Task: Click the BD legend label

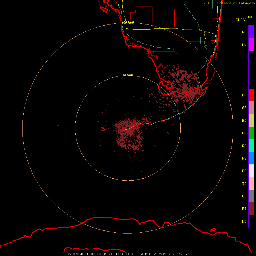Action: 244,121
